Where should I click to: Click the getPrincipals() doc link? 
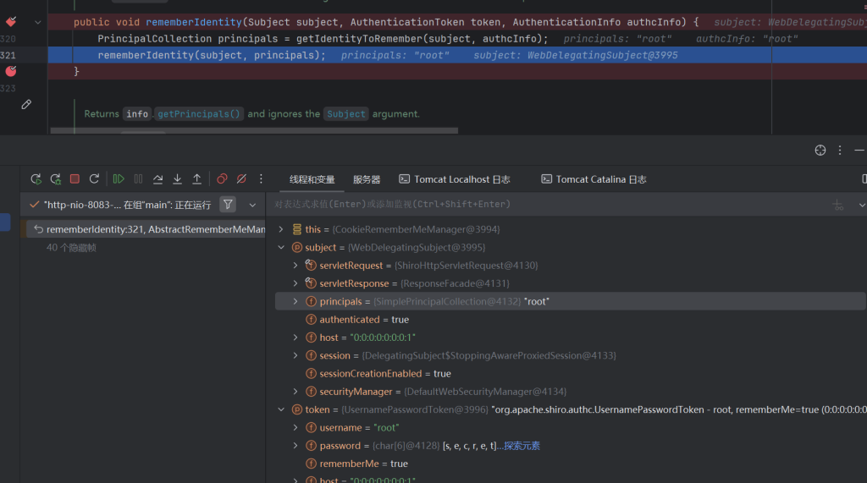pos(199,113)
